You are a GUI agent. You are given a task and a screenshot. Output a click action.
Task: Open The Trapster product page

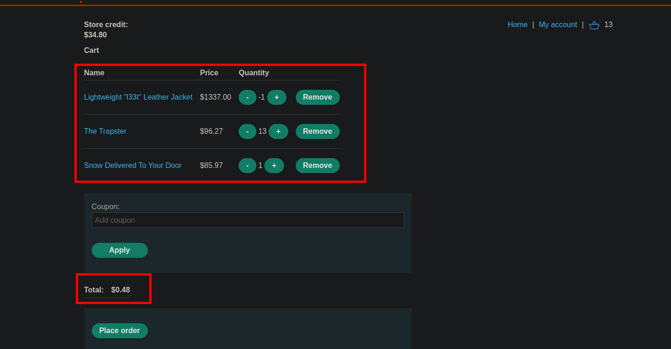coord(105,131)
